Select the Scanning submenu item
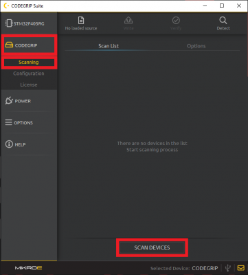The height and width of the screenshot is (275, 248). coord(29,62)
